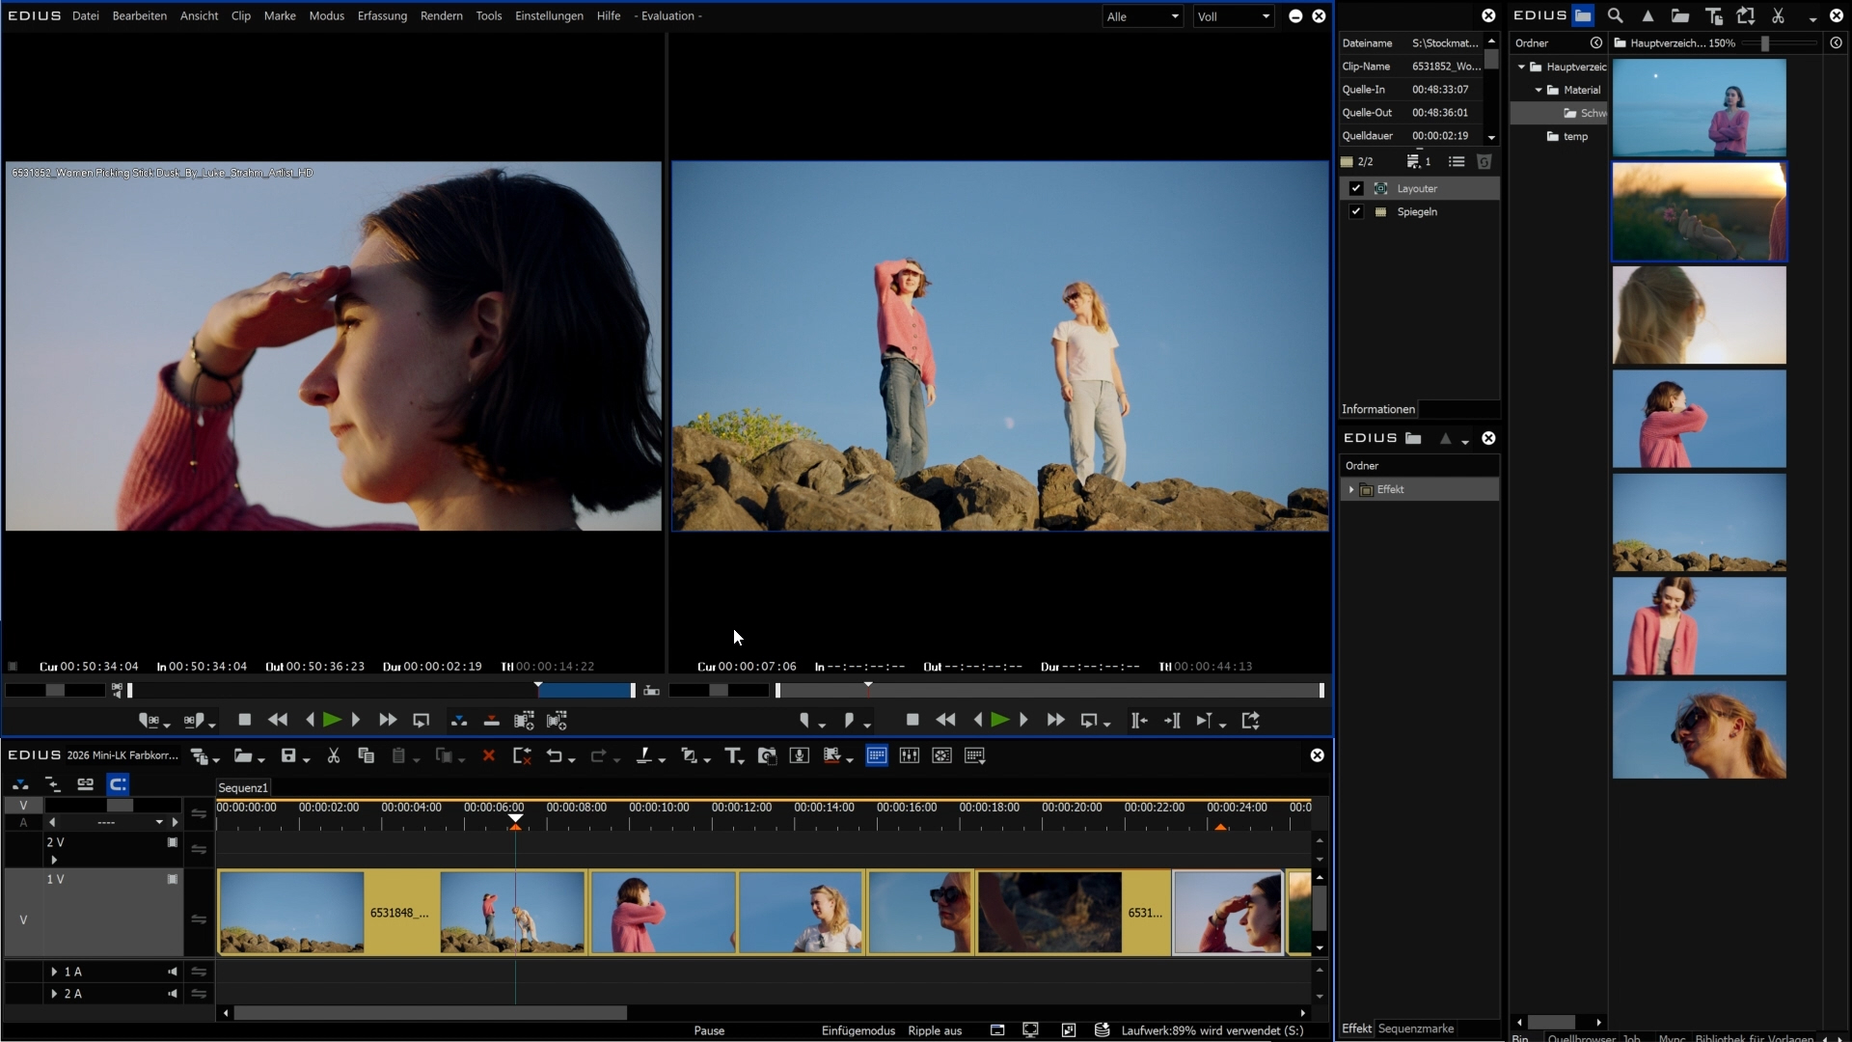Image resolution: width=1852 pixels, height=1042 pixels.
Task: Uncheck the Layouter effect checkbox
Action: (x=1356, y=188)
